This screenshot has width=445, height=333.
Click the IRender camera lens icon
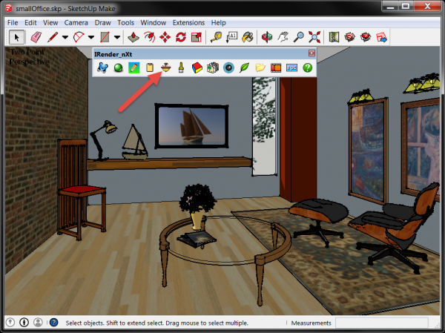(x=228, y=67)
